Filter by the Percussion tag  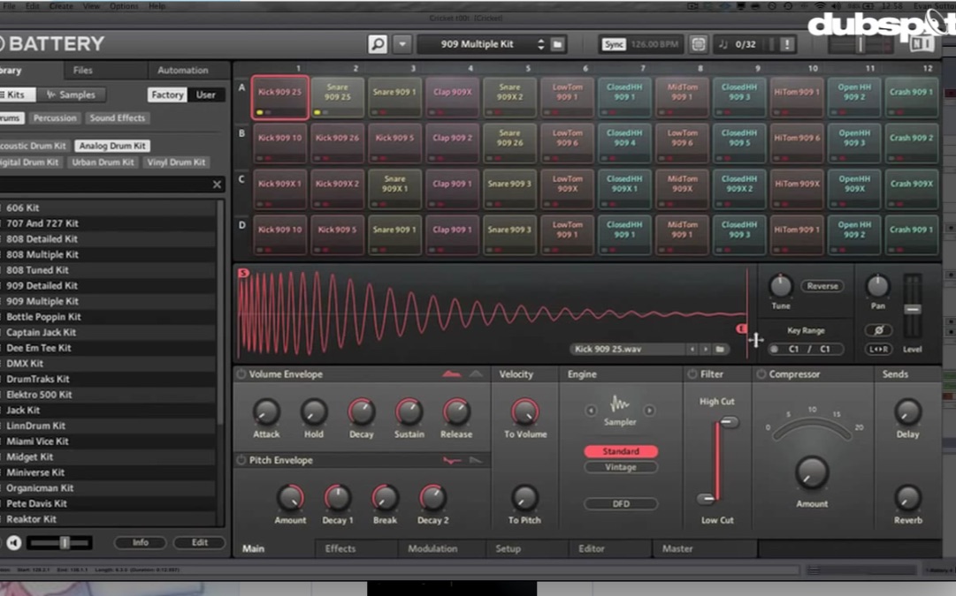coord(55,118)
